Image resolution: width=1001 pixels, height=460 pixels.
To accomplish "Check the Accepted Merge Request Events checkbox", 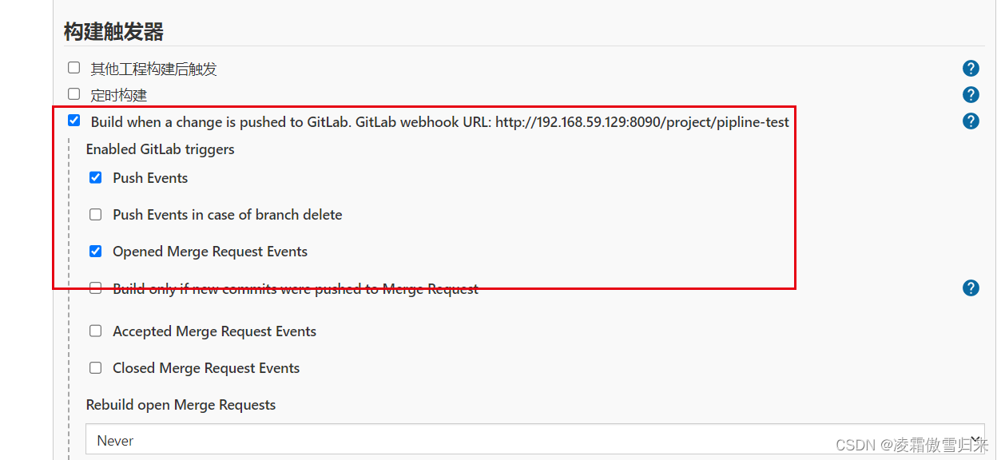I will coord(96,331).
